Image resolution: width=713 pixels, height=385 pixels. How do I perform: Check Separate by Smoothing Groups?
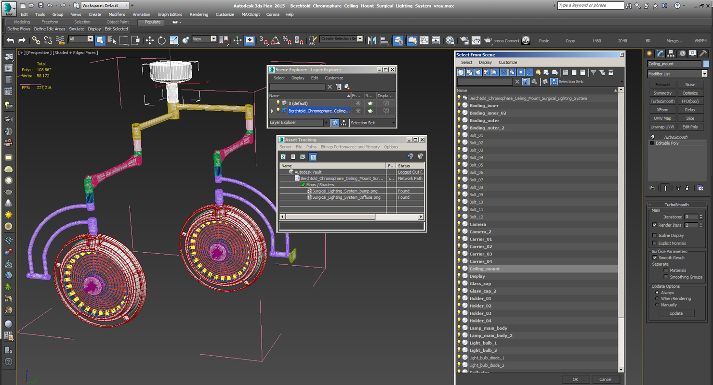[666, 277]
